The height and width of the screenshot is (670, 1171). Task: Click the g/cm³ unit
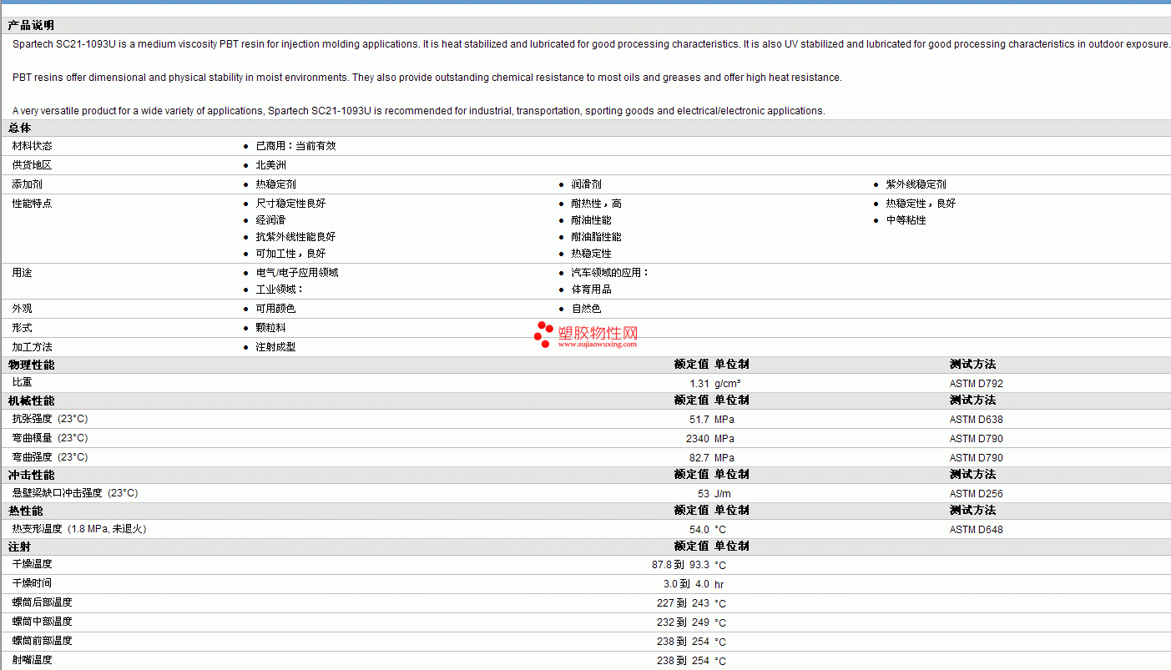pyautogui.click(x=727, y=384)
